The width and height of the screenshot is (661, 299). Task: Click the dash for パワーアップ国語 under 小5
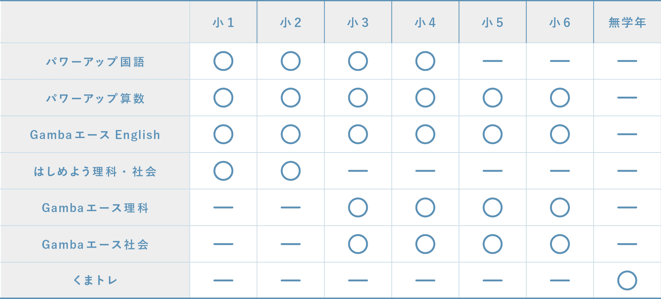pyautogui.click(x=493, y=61)
